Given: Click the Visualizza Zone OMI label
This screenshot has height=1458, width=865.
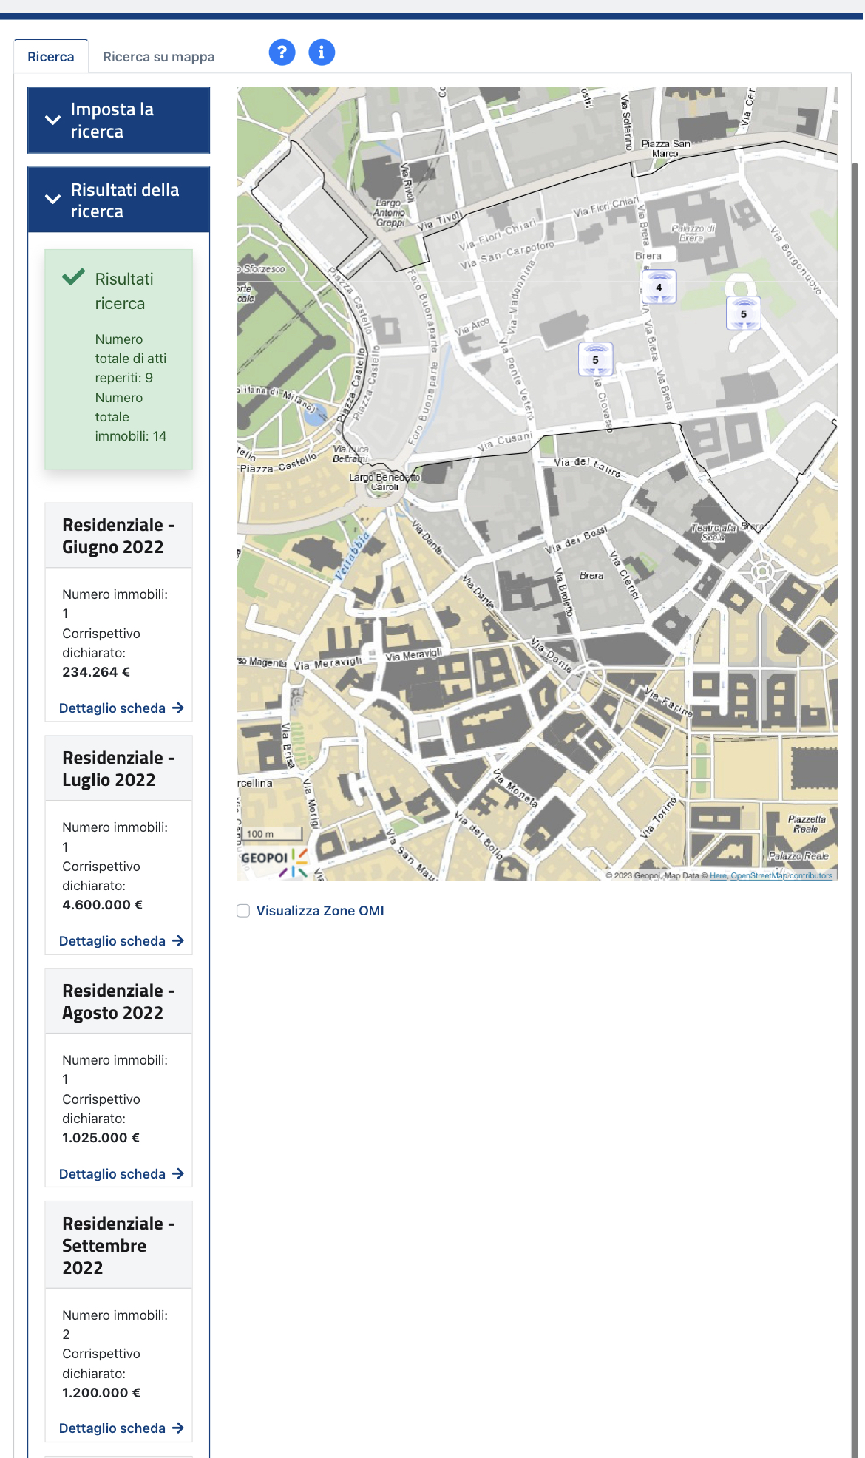Looking at the screenshot, I should [x=320, y=911].
